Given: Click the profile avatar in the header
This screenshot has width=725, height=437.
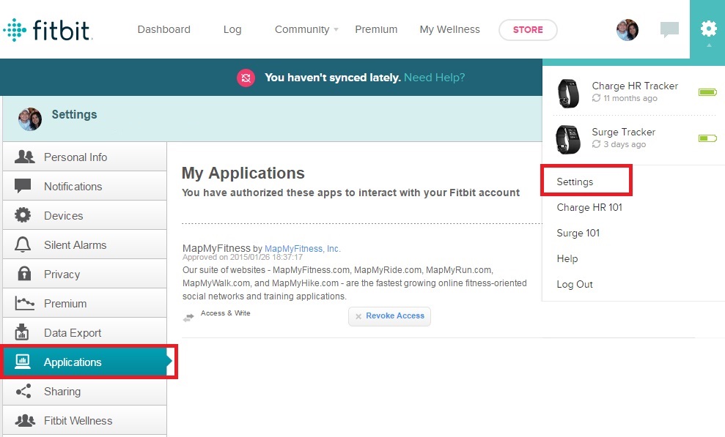Looking at the screenshot, I should [x=627, y=30].
